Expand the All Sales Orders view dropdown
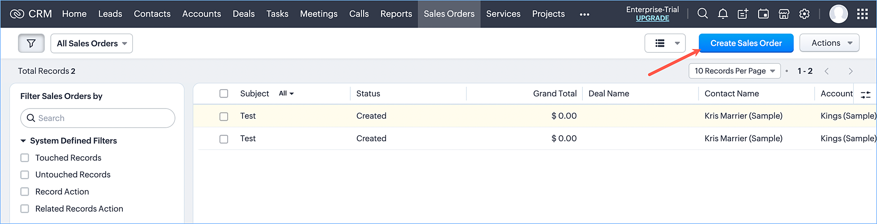 point(92,43)
